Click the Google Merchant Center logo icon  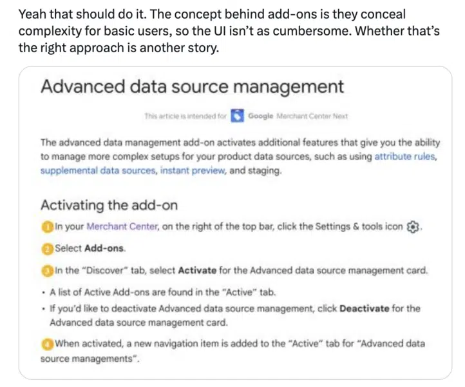tap(238, 117)
